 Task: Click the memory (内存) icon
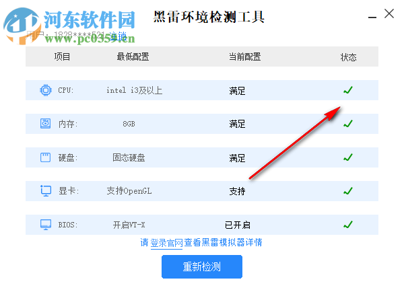[x=45, y=123]
